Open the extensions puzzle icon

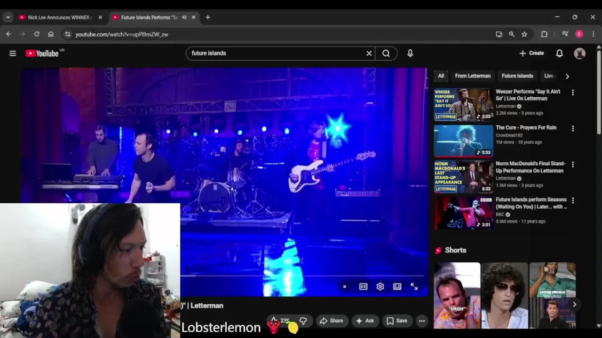tap(544, 34)
